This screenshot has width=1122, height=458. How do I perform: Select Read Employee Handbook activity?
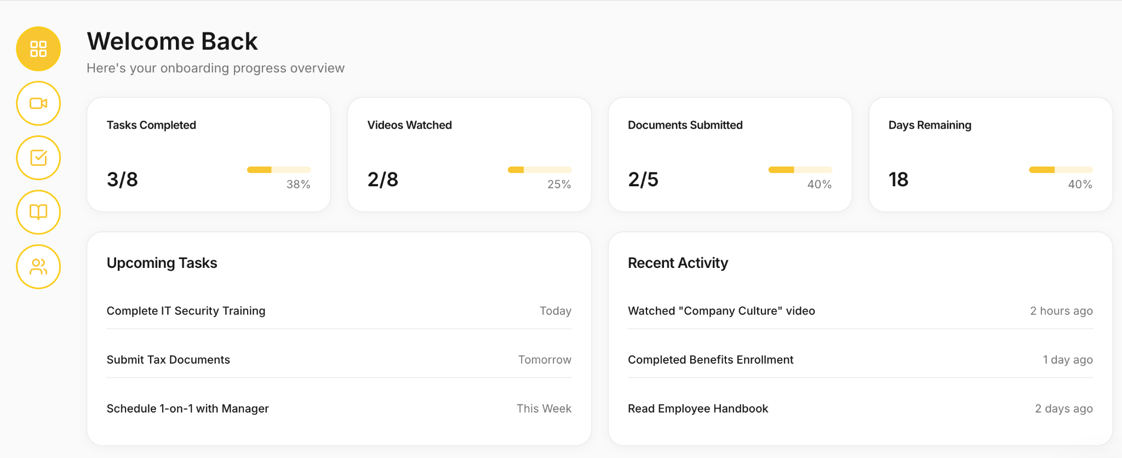click(x=860, y=408)
